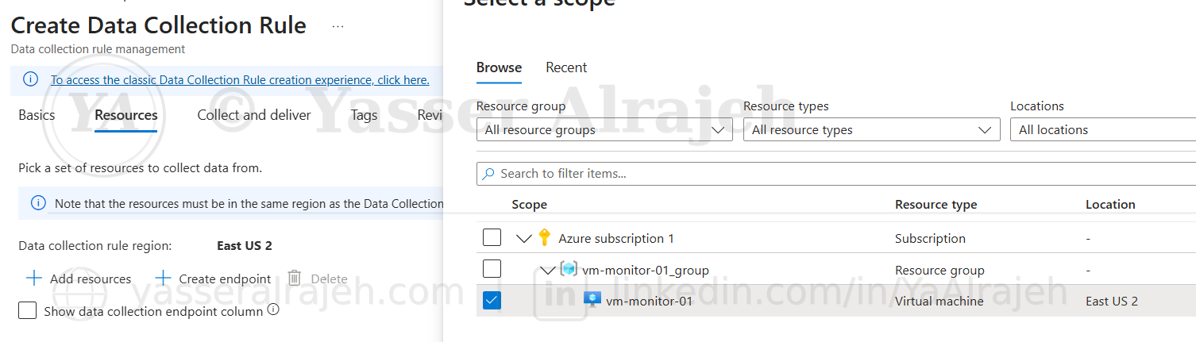1196x342 pixels.
Task: Collapse the vm-monitor-01_group tree node
Action: coord(548,270)
